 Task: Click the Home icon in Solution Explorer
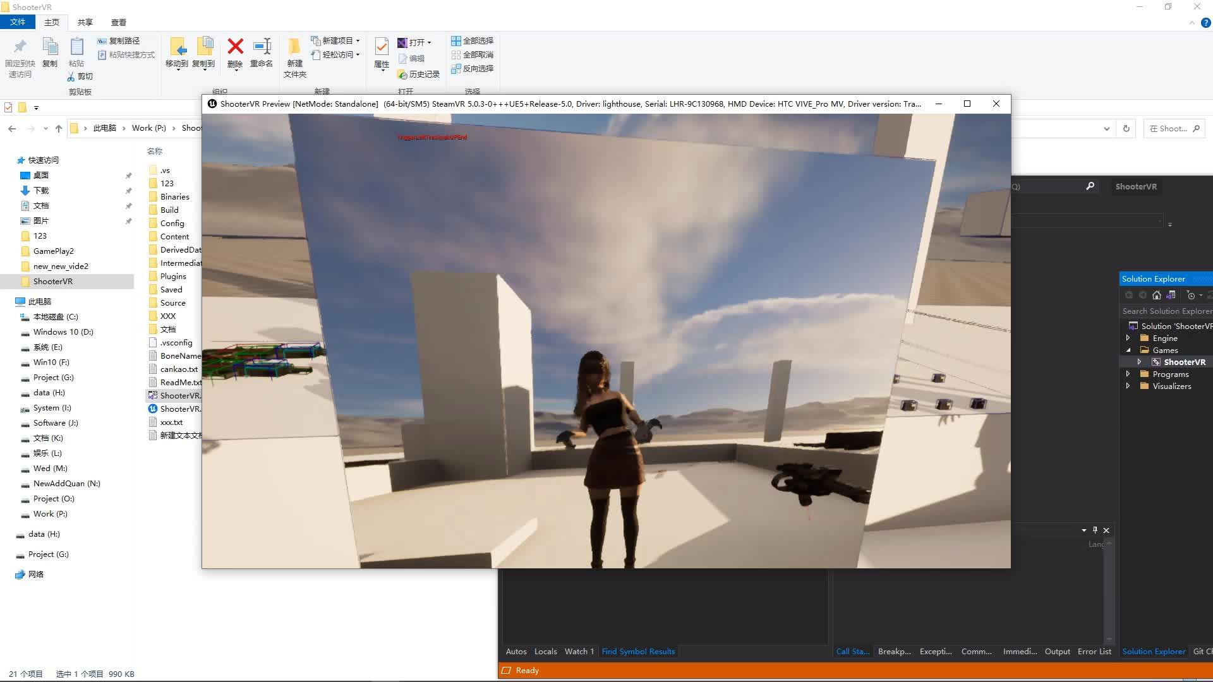(x=1157, y=295)
